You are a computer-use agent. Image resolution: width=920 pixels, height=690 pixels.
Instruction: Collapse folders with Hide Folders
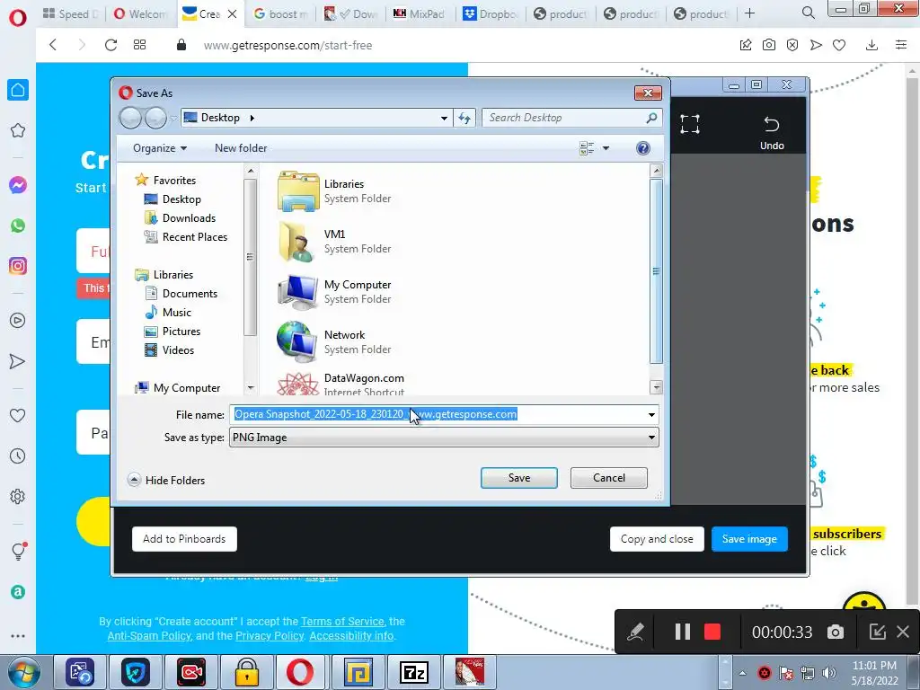(166, 480)
